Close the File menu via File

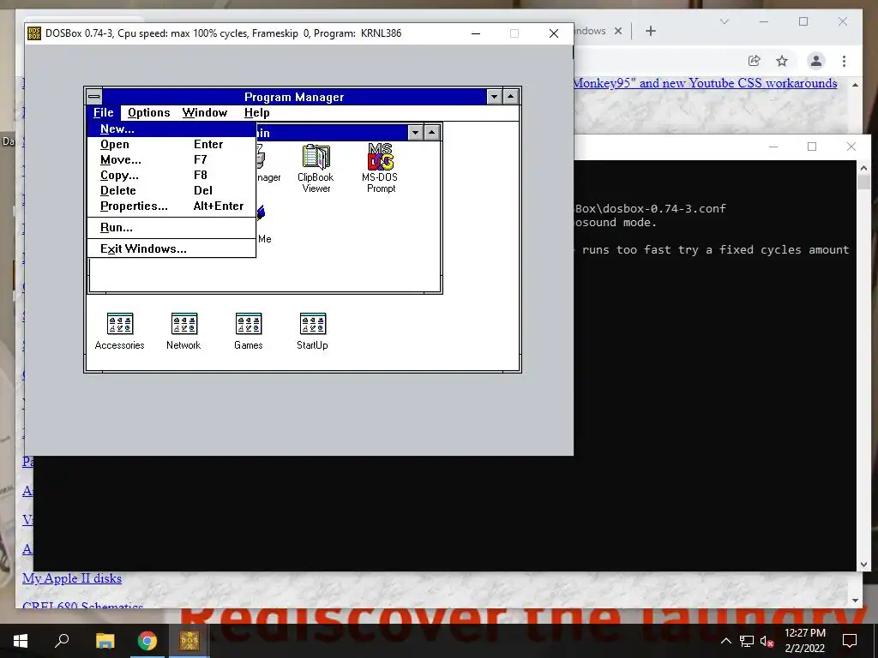[x=104, y=112]
